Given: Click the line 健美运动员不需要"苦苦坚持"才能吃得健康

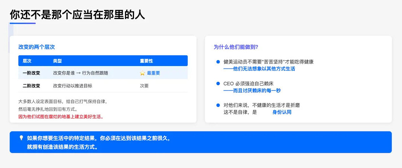Looking at the screenshot, I should point(269,62).
